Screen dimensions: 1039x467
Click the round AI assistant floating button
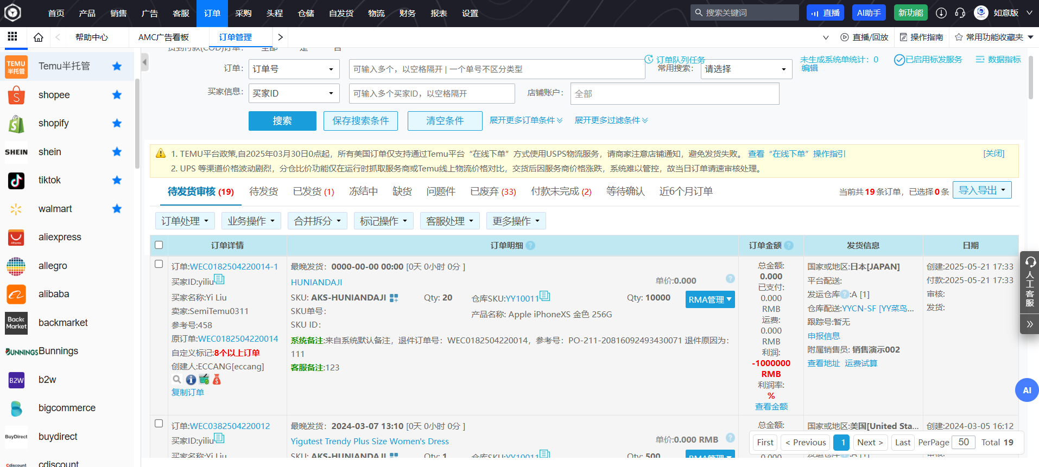coord(1026,390)
